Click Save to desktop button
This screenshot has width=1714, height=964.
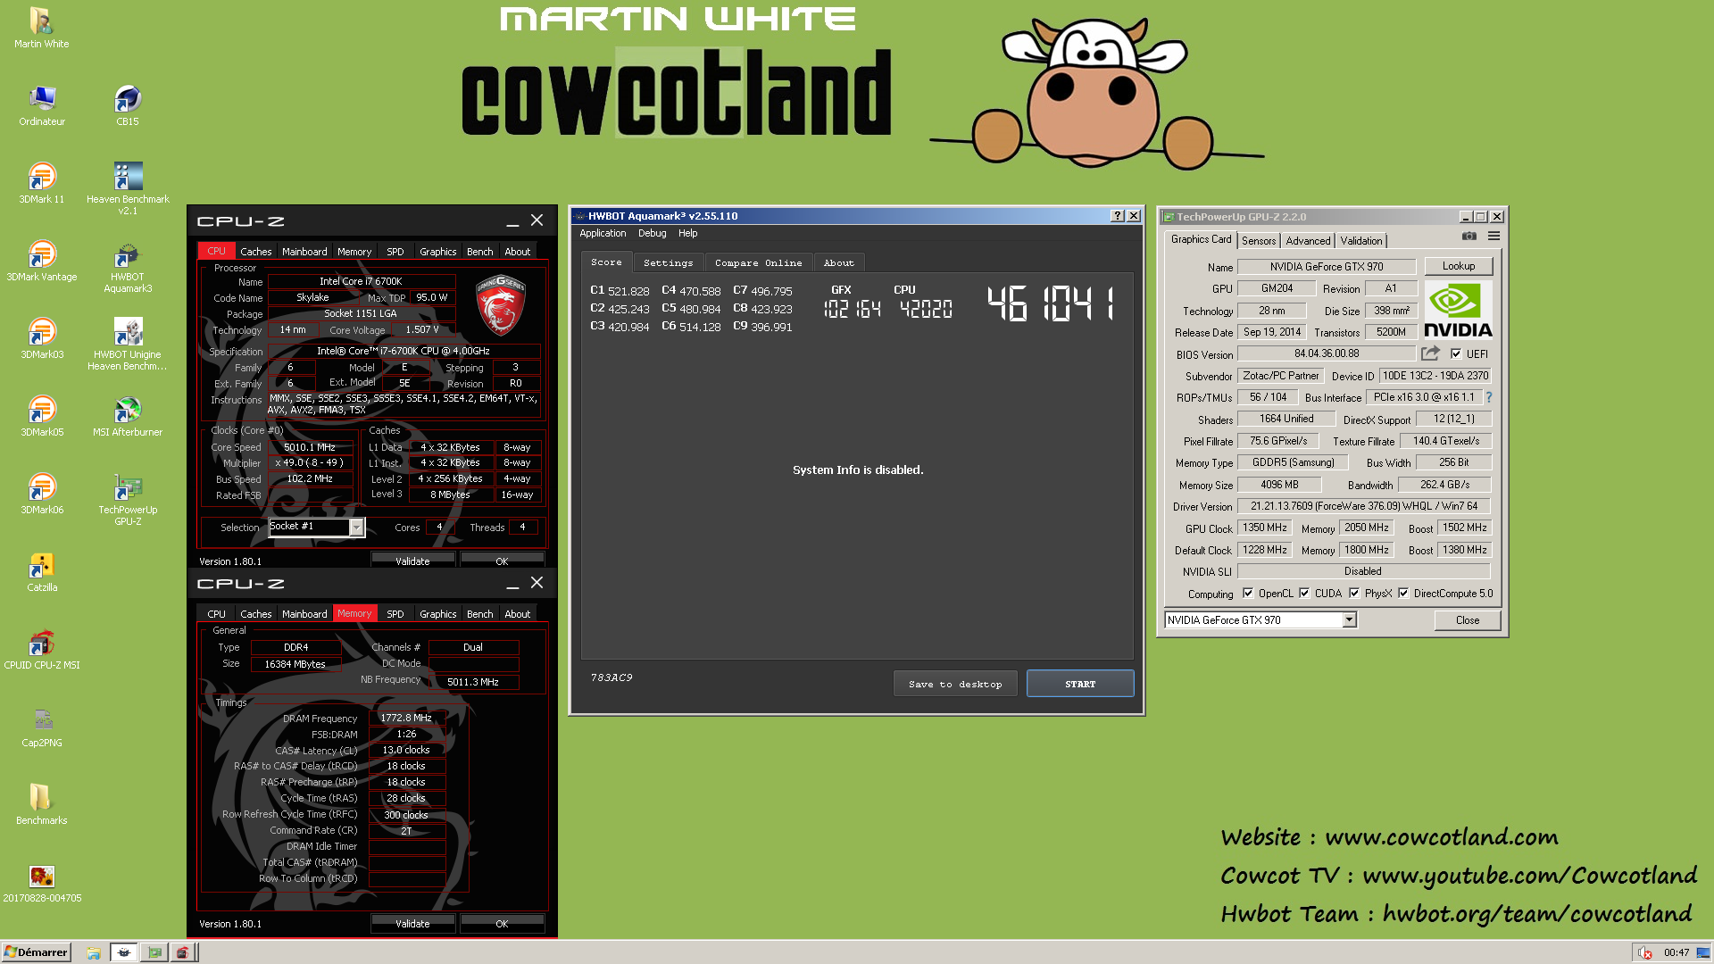coord(955,684)
